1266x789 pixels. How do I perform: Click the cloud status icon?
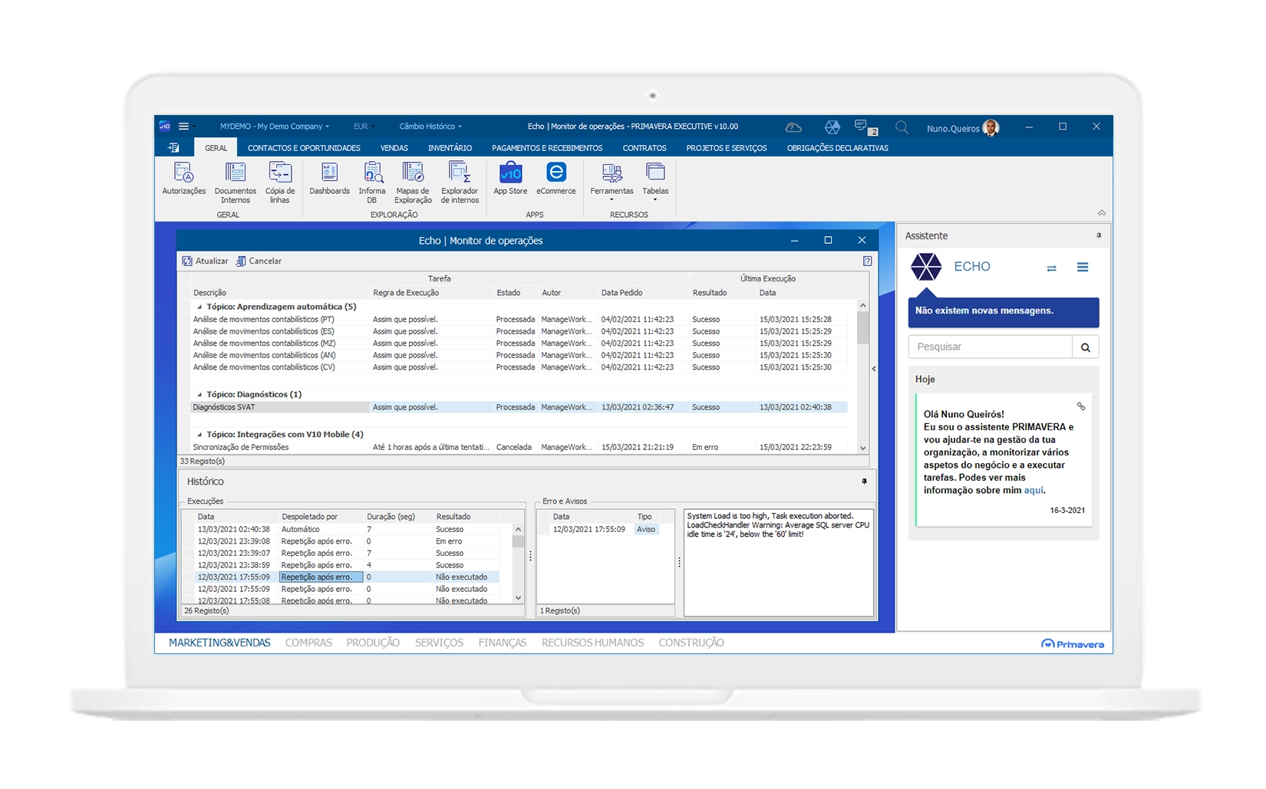(793, 127)
